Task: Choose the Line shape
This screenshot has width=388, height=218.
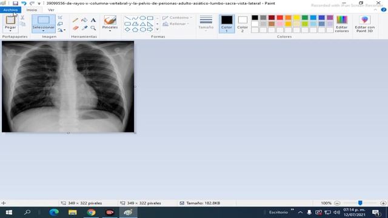Action: tap(127, 18)
